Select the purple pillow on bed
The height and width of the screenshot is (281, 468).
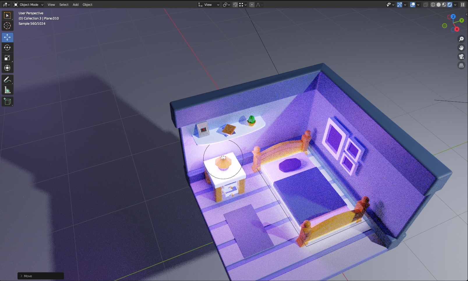pos(290,165)
